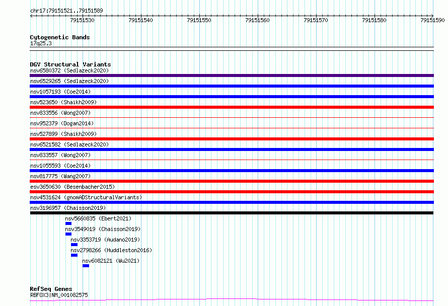Click the small blue block under nsv6082121
The height and width of the screenshot is (306, 448).
point(86,266)
